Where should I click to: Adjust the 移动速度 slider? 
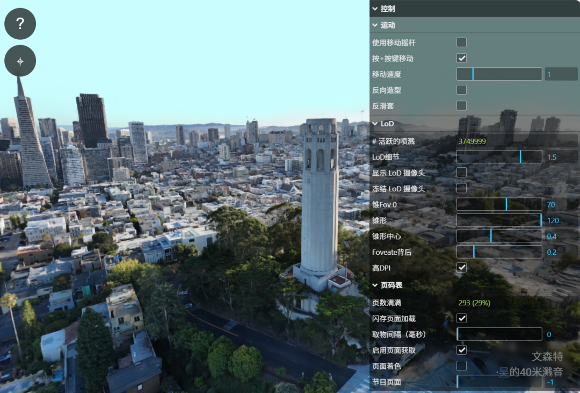coord(498,74)
